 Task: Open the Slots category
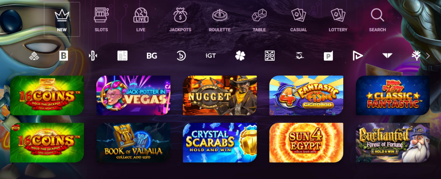[101, 20]
